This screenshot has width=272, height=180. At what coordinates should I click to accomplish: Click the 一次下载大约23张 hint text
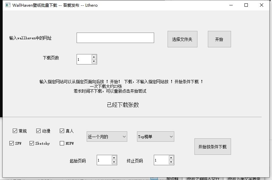point(106,86)
